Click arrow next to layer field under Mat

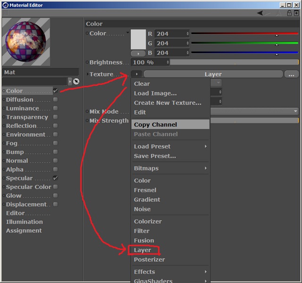(70, 82)
